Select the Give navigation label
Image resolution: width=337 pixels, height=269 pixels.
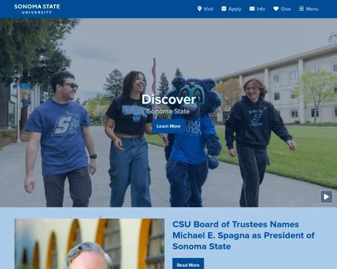286,9
